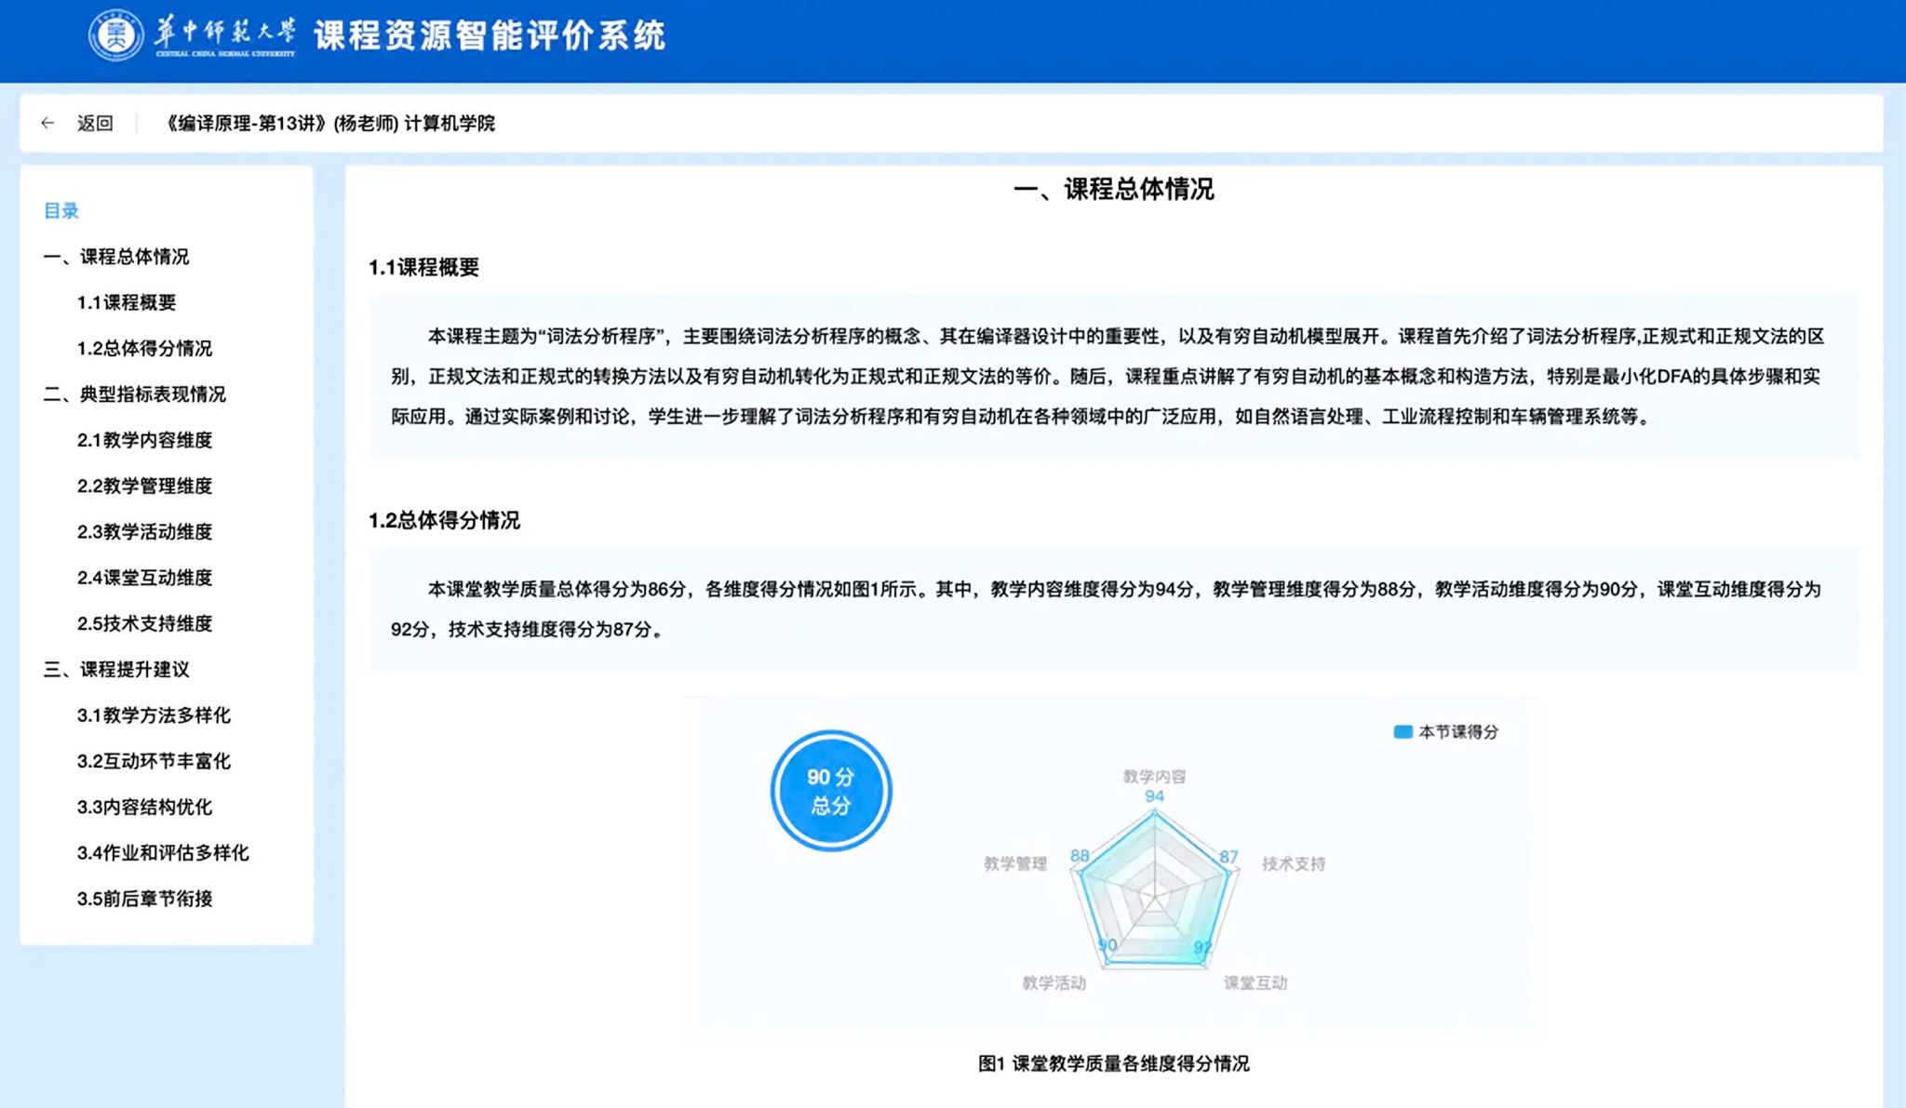Go to 3.2互动环节丰富化

pyautogui.click(x=154, y=761)
